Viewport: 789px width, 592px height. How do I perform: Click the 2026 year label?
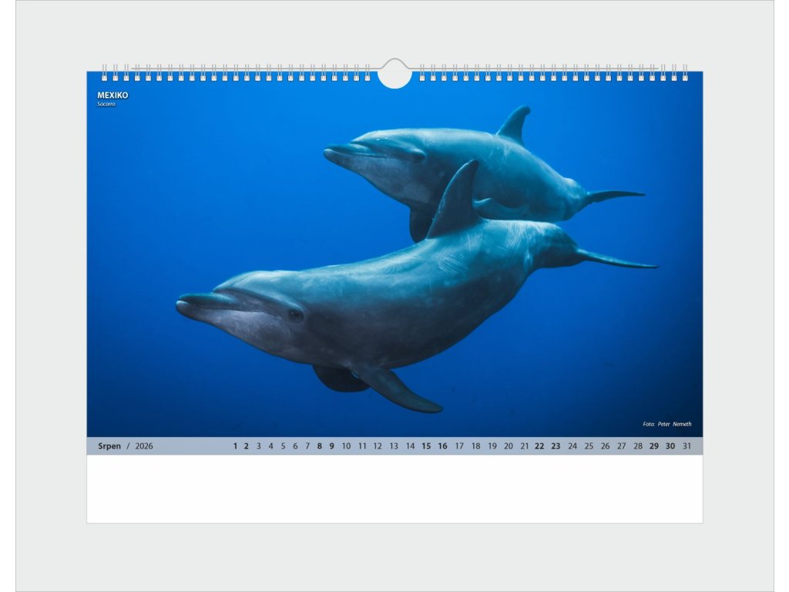click(144, 446)
